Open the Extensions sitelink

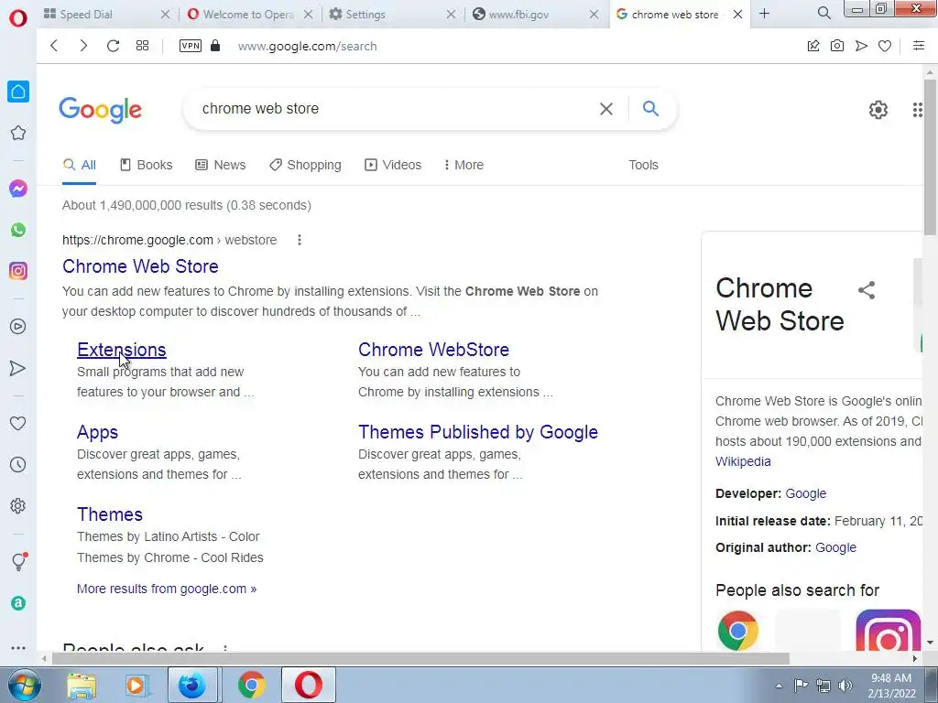tap(122, 350)
